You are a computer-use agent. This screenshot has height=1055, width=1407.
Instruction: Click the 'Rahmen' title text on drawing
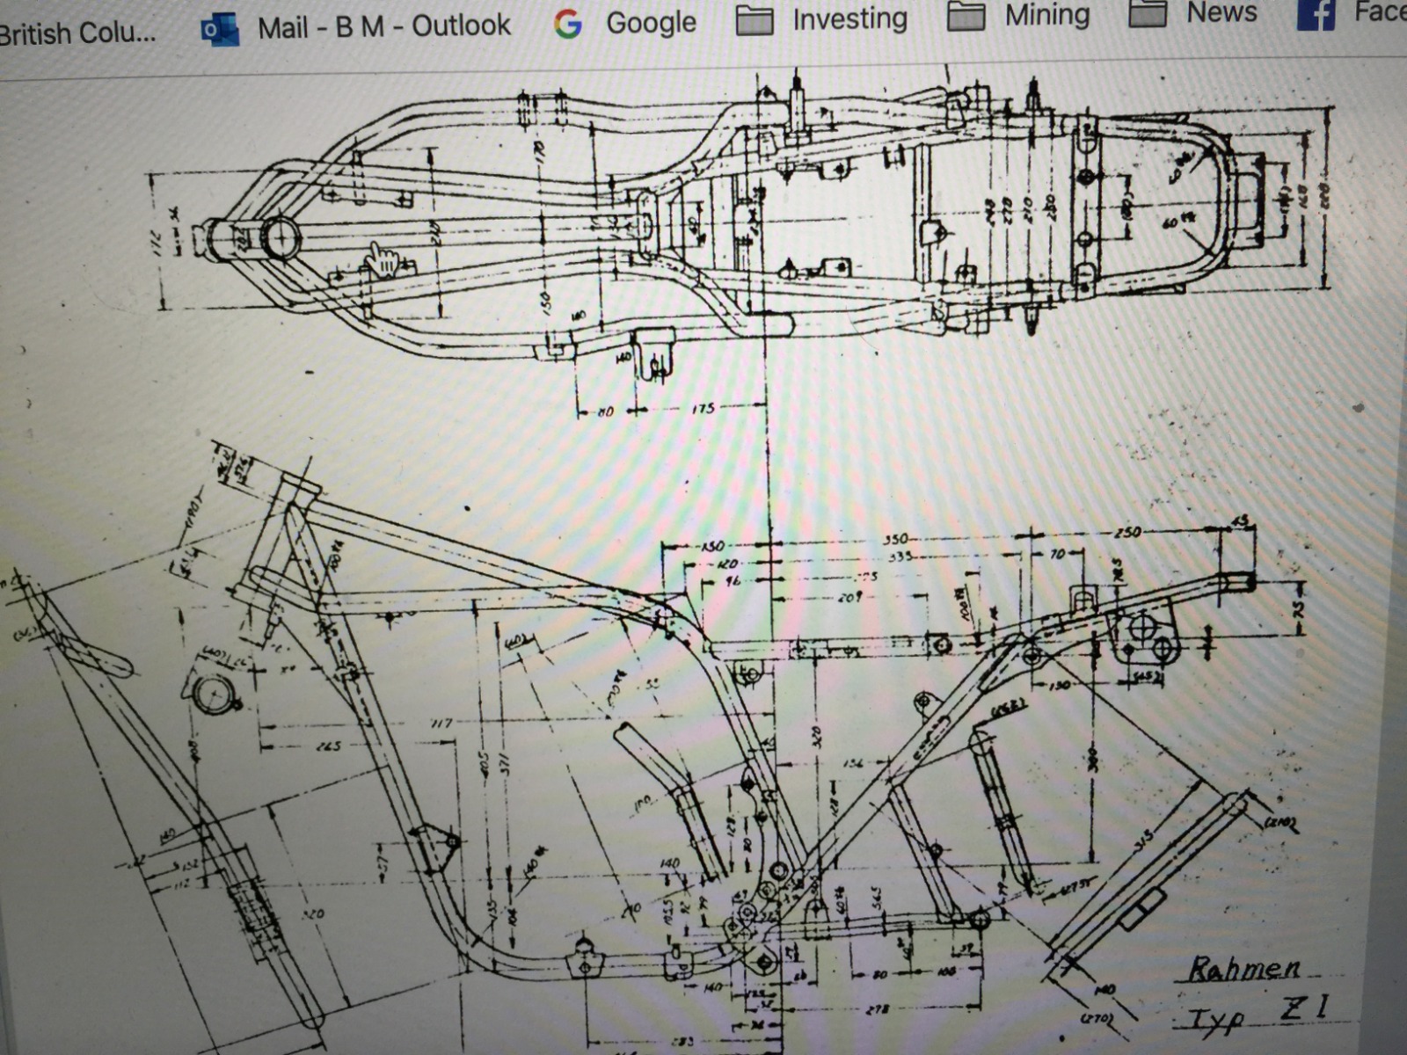tap(1244, 970)
